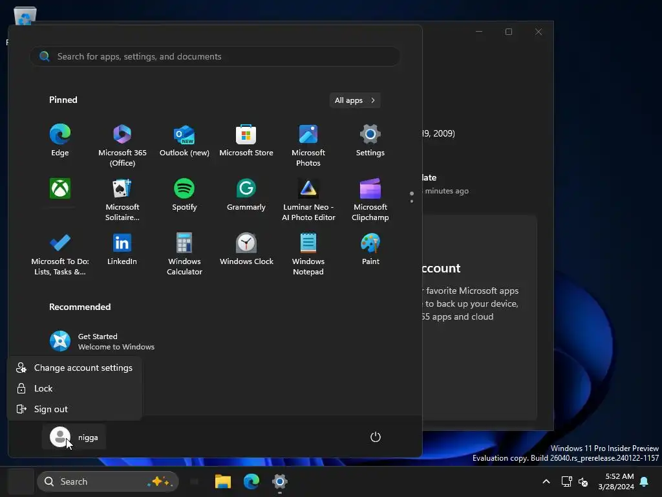Click "Pinned" heading text
The height and width of the screenshot is (497, 662).
point(63,100)
